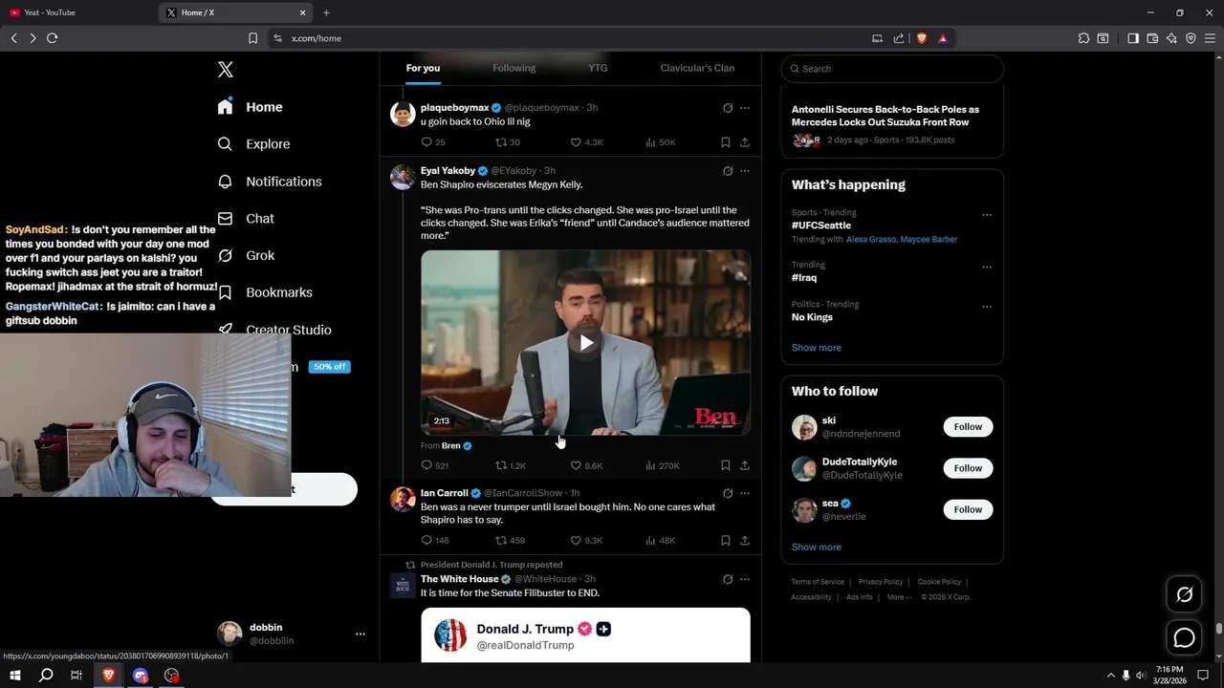Open more options on Eyal Yakoby's post

[745, 171]
